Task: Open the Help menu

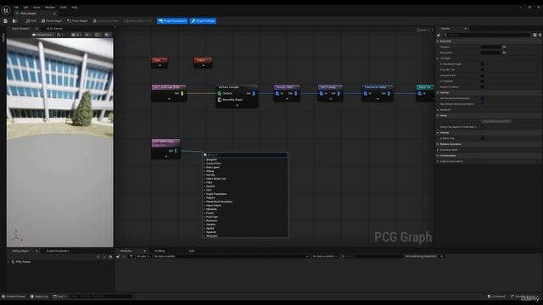Action: (75, 8)
